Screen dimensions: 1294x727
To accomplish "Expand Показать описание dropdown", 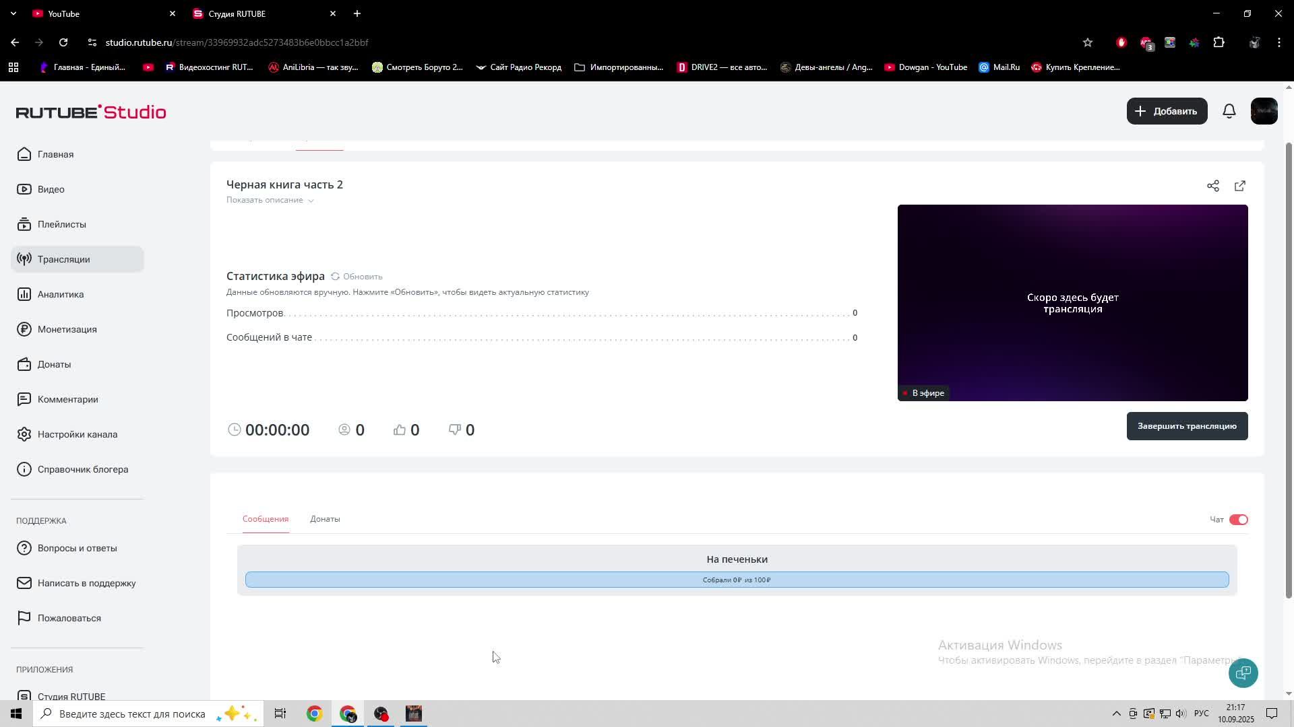I will [x=270, y=200].
